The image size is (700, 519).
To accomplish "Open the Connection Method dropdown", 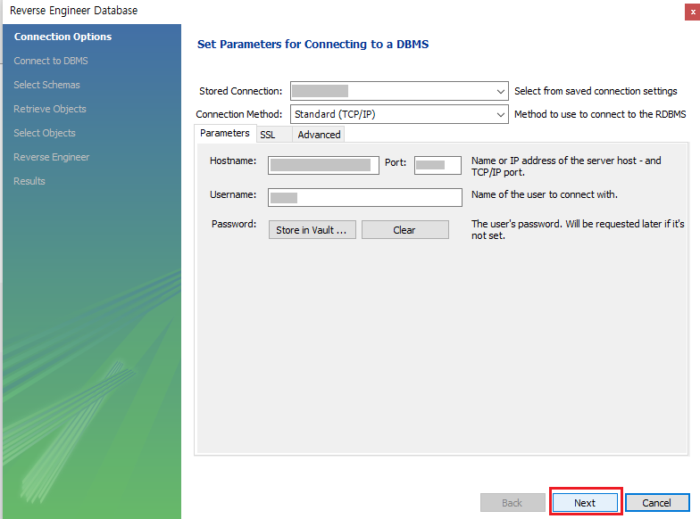I will (x=399, y=114).
